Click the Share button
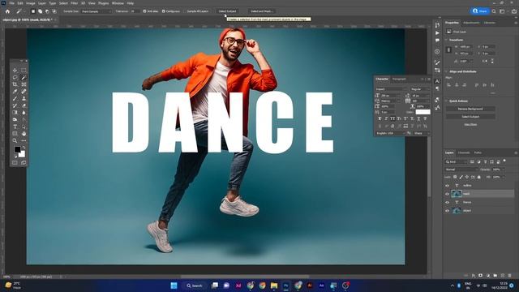The image size is (519, 292). pyautogui.click(x=480, y=11)
